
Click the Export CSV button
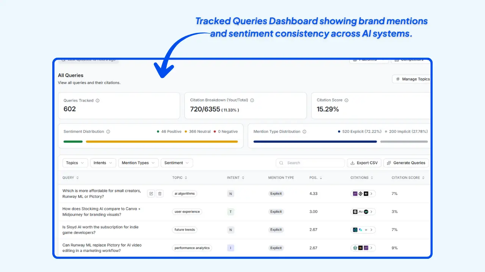pyautogui.click(x=364, y=163)
